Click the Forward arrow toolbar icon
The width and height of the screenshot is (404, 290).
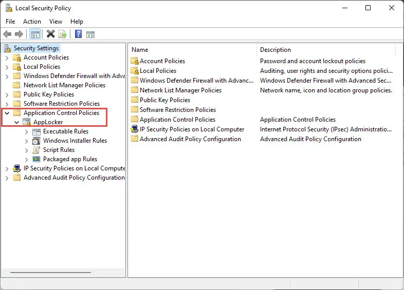(x=19, y=34)
